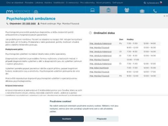
Task: Open the Self-payer menu item
Action: (x=118, y=3)
